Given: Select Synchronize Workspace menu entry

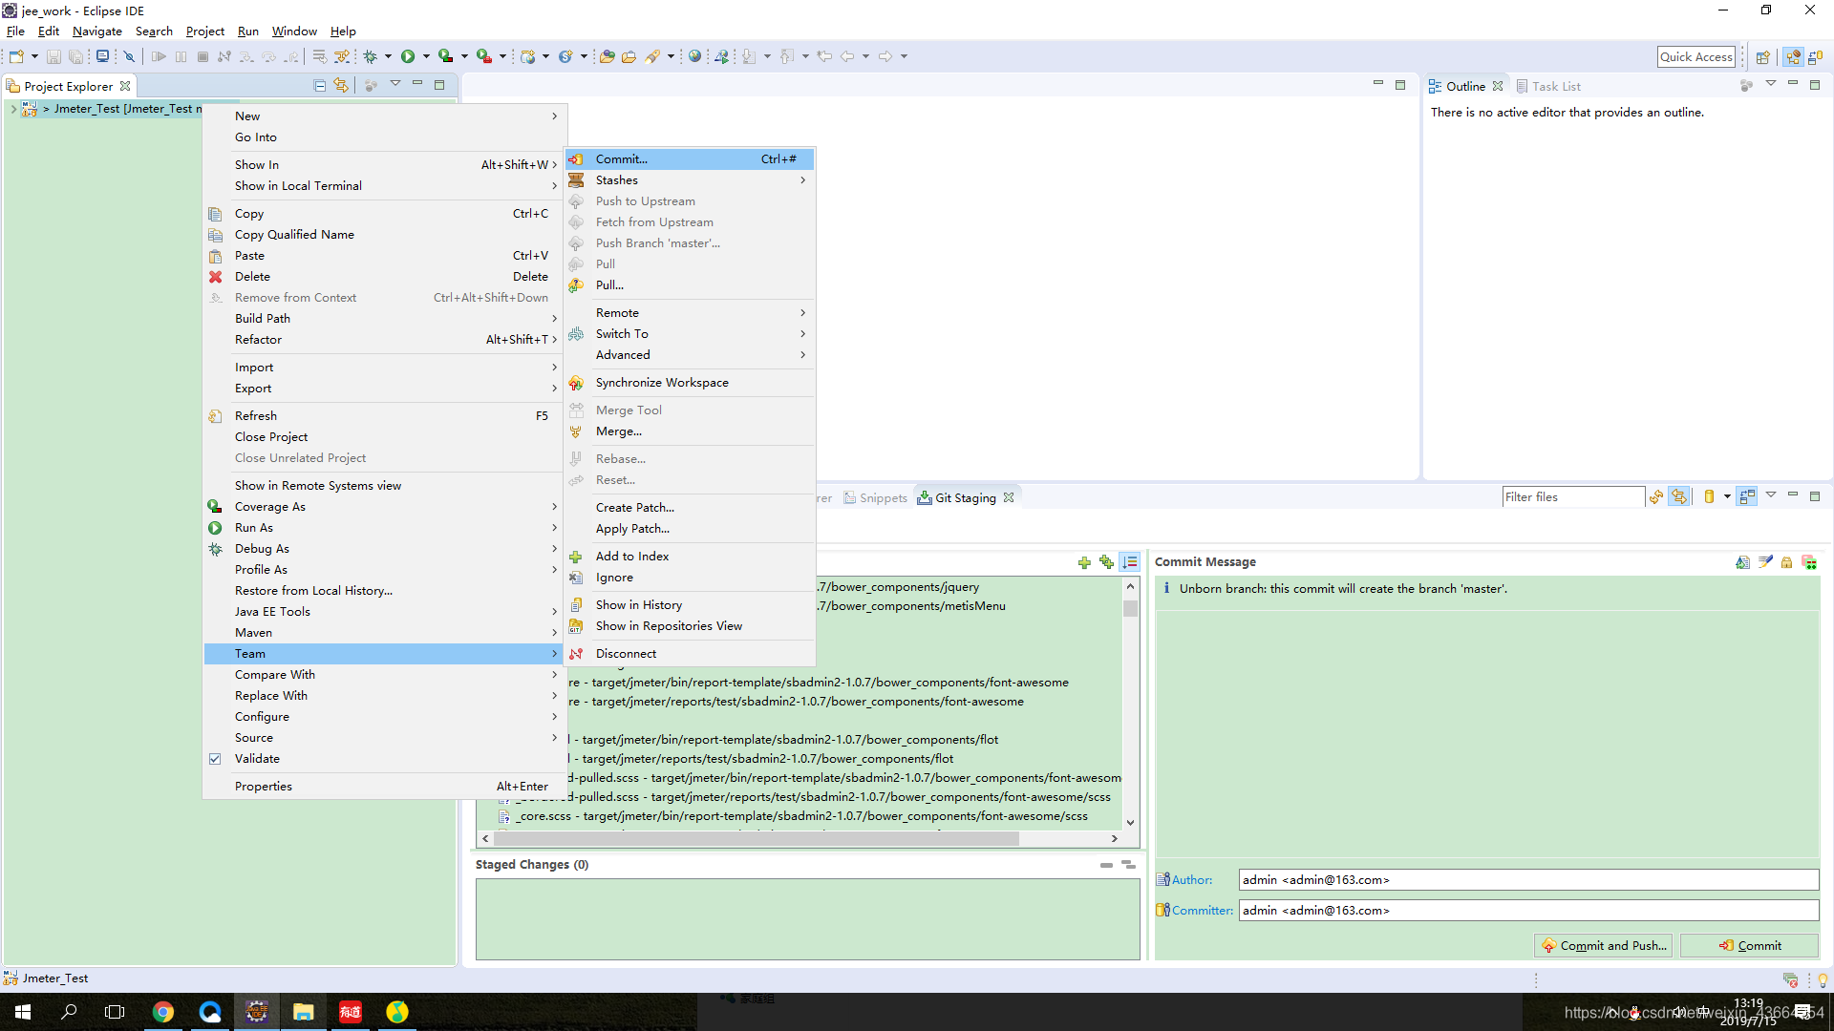Looking at the screenshot, I should coord(690,383).
